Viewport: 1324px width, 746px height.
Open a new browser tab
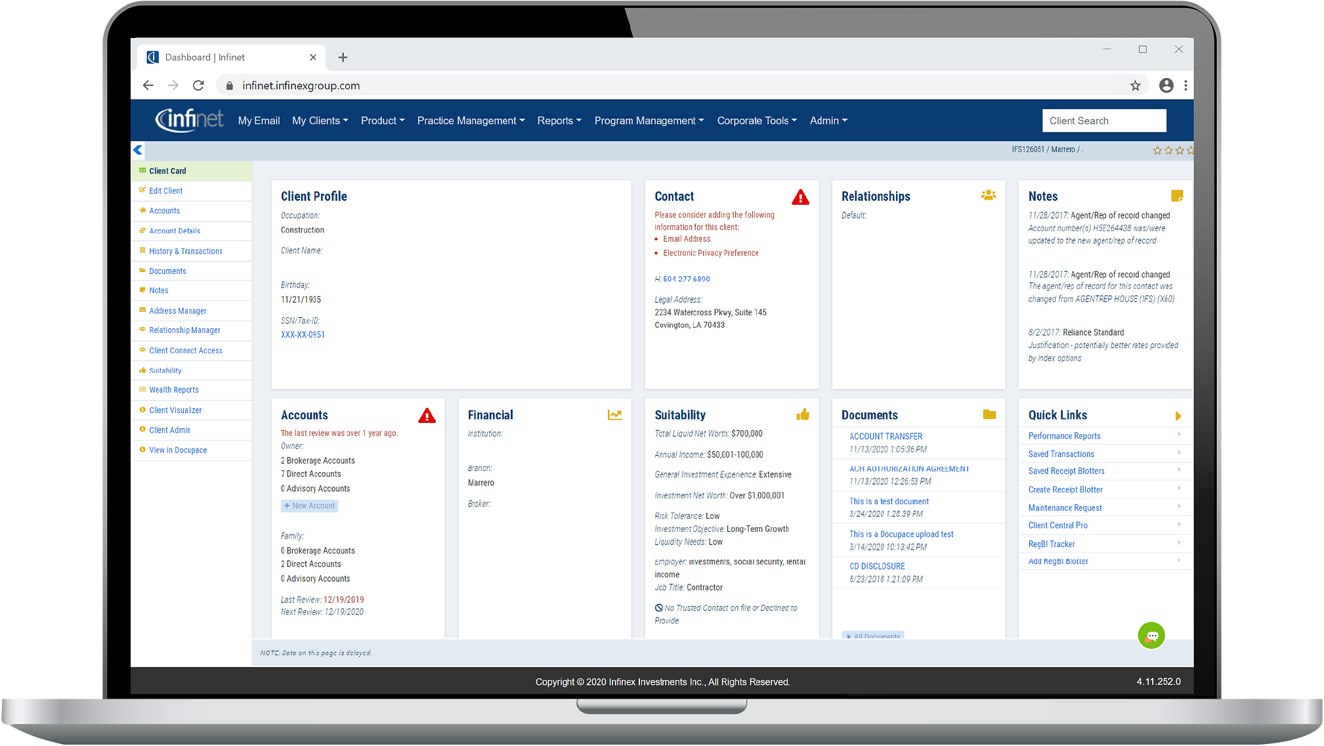point(343,58)
